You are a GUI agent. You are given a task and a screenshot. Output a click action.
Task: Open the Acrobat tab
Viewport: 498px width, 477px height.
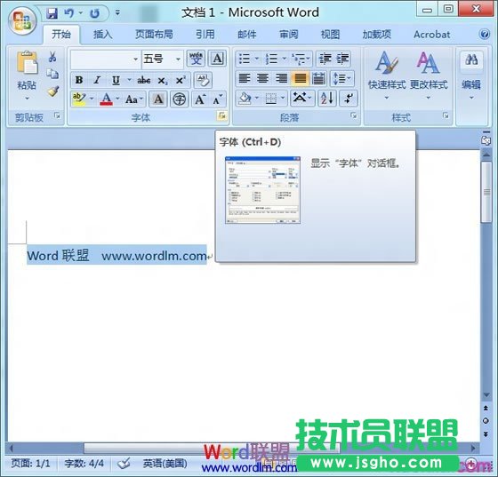tap(431, 34)
